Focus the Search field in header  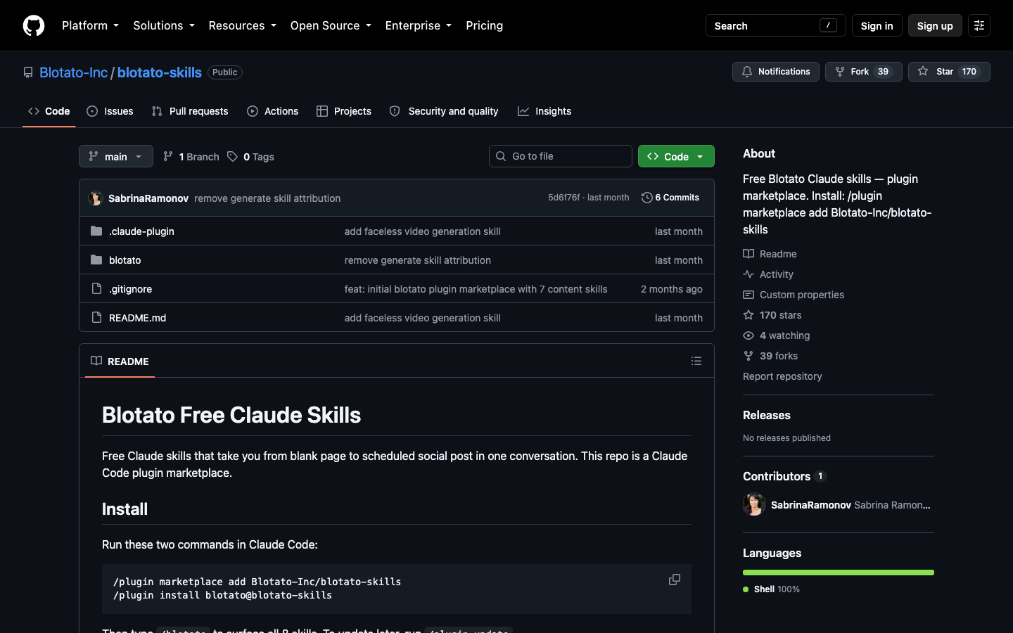tap(775, 25)
